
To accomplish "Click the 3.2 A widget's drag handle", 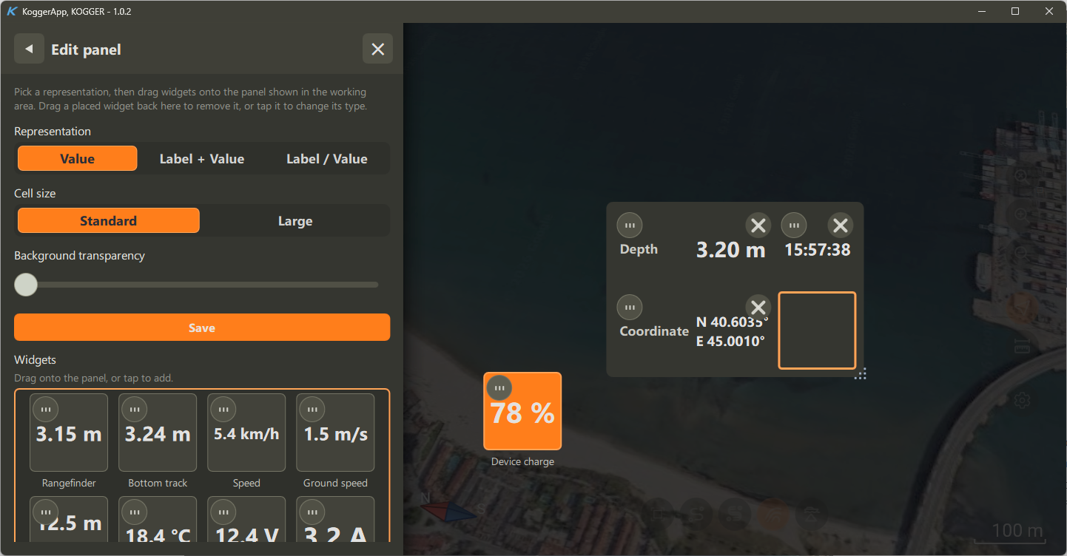I will 312,512.
